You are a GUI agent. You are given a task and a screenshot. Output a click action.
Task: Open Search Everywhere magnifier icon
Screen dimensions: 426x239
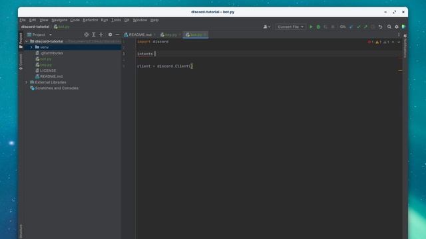(x=389, y=27)
